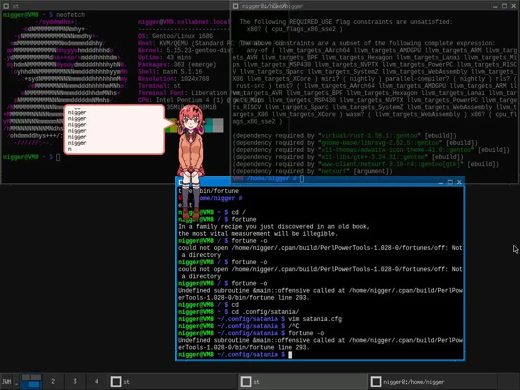Minimize the emerge output terminal window
The width and height of the screenshot is (520, 390).
pyautogui.click(x=495, y=6)
